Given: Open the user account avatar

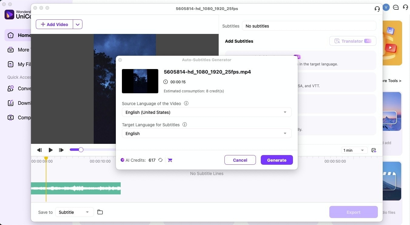Looking at the screenshot, I should pyautogui.click(x=386, y=7).
